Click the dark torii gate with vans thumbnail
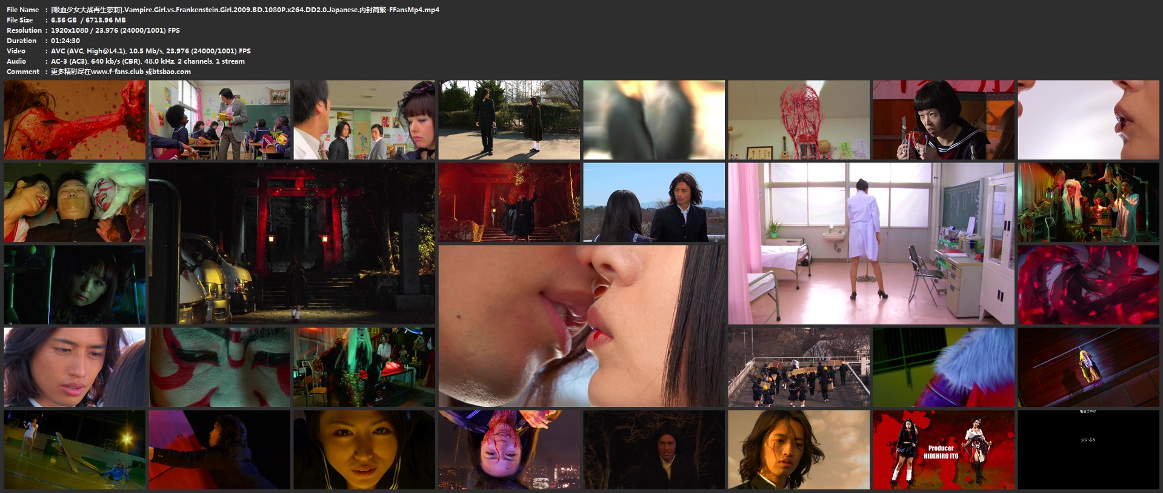This screenshot has width=1163, height=493. [292, 243]
